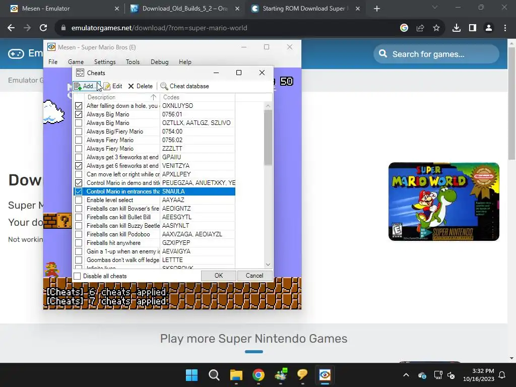Click the emulatorgames gamepad logo
The image size is (516, 387).
click(x=16, y=53)
